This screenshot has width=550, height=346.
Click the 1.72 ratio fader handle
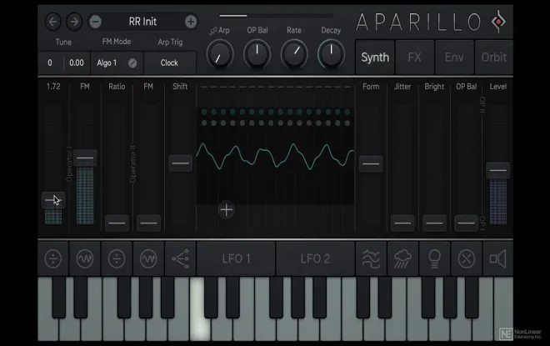pos(53,200)
